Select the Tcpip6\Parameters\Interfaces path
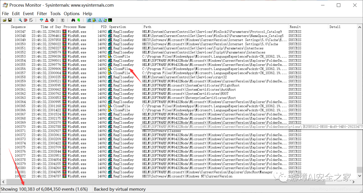The height and width of the screenshot is (193, 363). click(204, 52)
